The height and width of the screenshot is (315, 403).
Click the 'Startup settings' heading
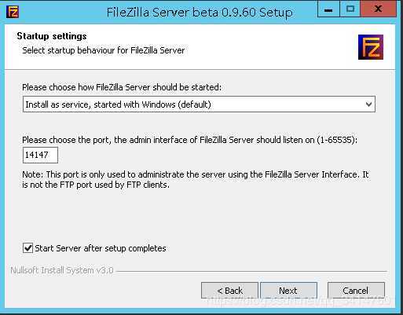pos(52,36)
